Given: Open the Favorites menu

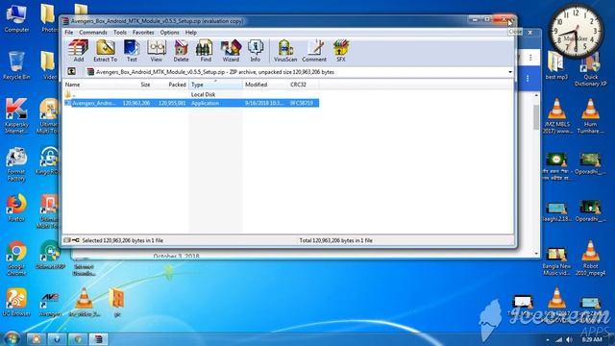Looking at the screenshot, I should coord(143,32).
